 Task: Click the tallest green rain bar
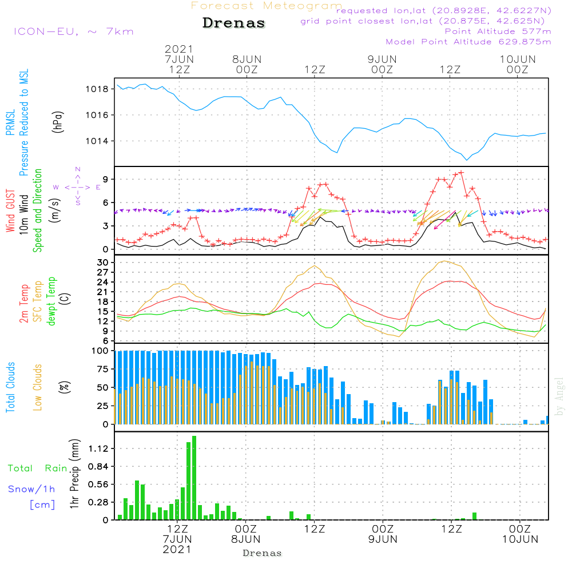point(194,478)
